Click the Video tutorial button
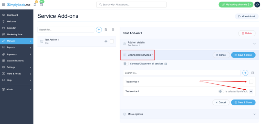 [x=247, y=16]
